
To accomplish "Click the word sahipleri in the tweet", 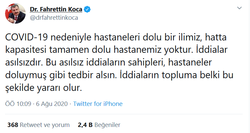I will click(146, 62).
